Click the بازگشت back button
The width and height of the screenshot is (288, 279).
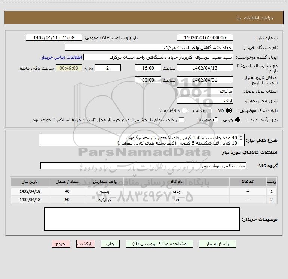[x=86, y=244]
